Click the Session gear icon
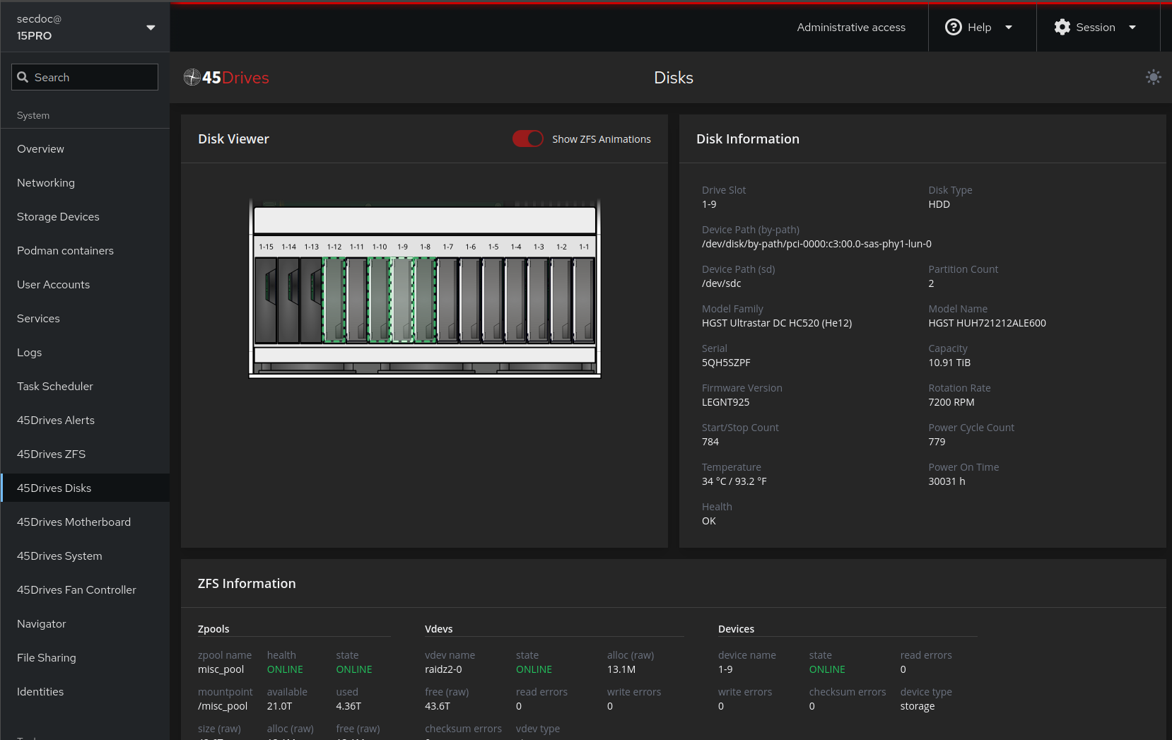The image size is (1172, 740). [x=1062, y=27]
